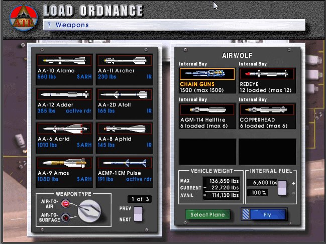Click the 'CHAIN GUNS' highlighted label

tap(197, 84)
